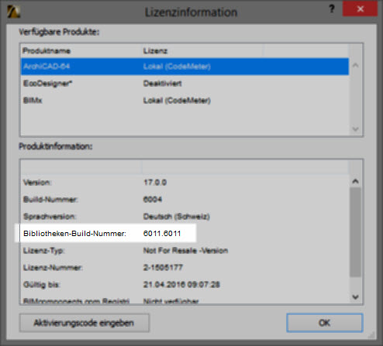Click the Aktivierungscode eingeben button
The height and width of the screenshot is (346, 383).
click(x=85, y=323)
